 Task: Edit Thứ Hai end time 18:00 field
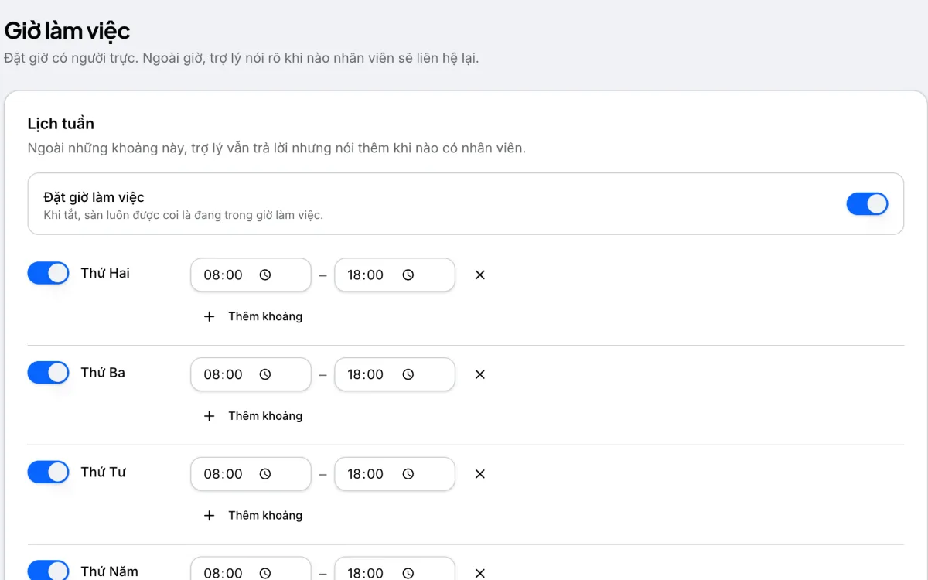tap(394, 275)
